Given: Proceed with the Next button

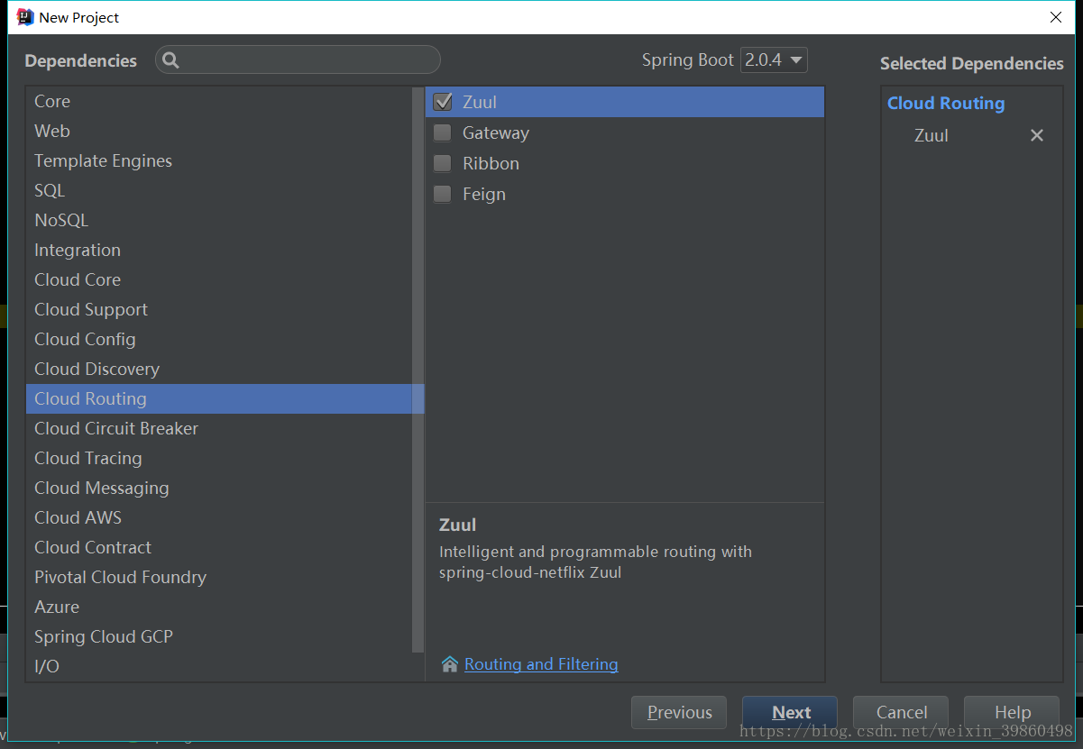Looking at the screenshot, I should [790, 712].
